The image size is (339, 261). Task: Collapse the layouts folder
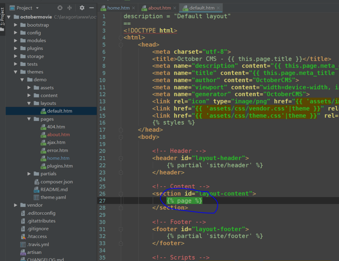click(x=29, y=103)
